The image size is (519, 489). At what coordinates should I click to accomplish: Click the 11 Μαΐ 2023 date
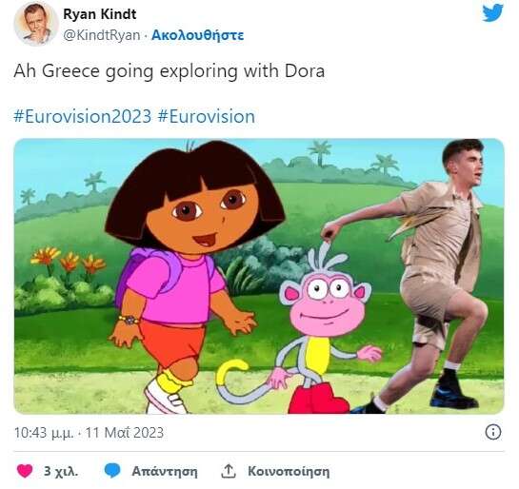click(x=125, y=433)
